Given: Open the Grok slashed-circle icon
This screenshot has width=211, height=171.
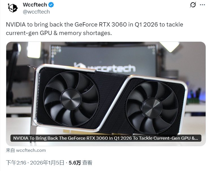Looking at the screenshot, I should point(193,5).
